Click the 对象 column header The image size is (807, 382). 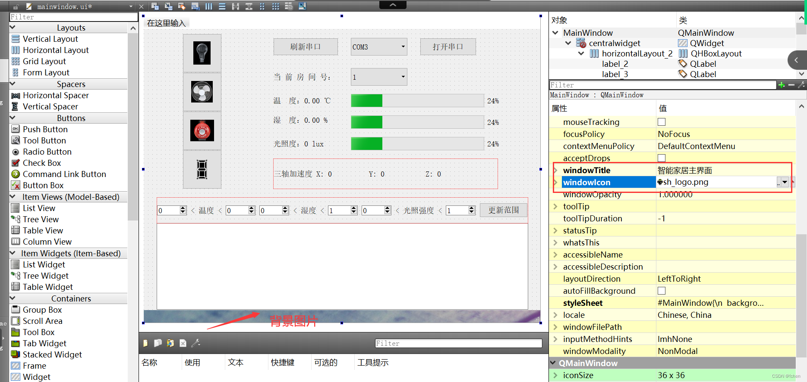tap(559, 20)
